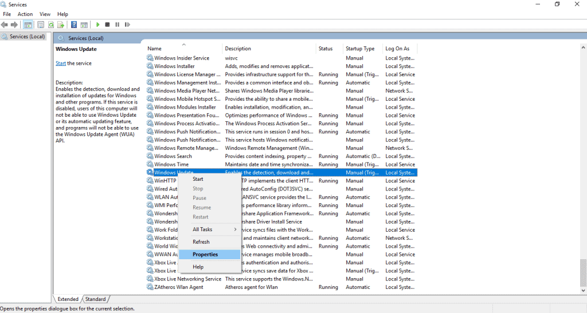Click the 'Services (Local)' pane header title
Viewport: 587px width, 313px height.
pos(86,38)
